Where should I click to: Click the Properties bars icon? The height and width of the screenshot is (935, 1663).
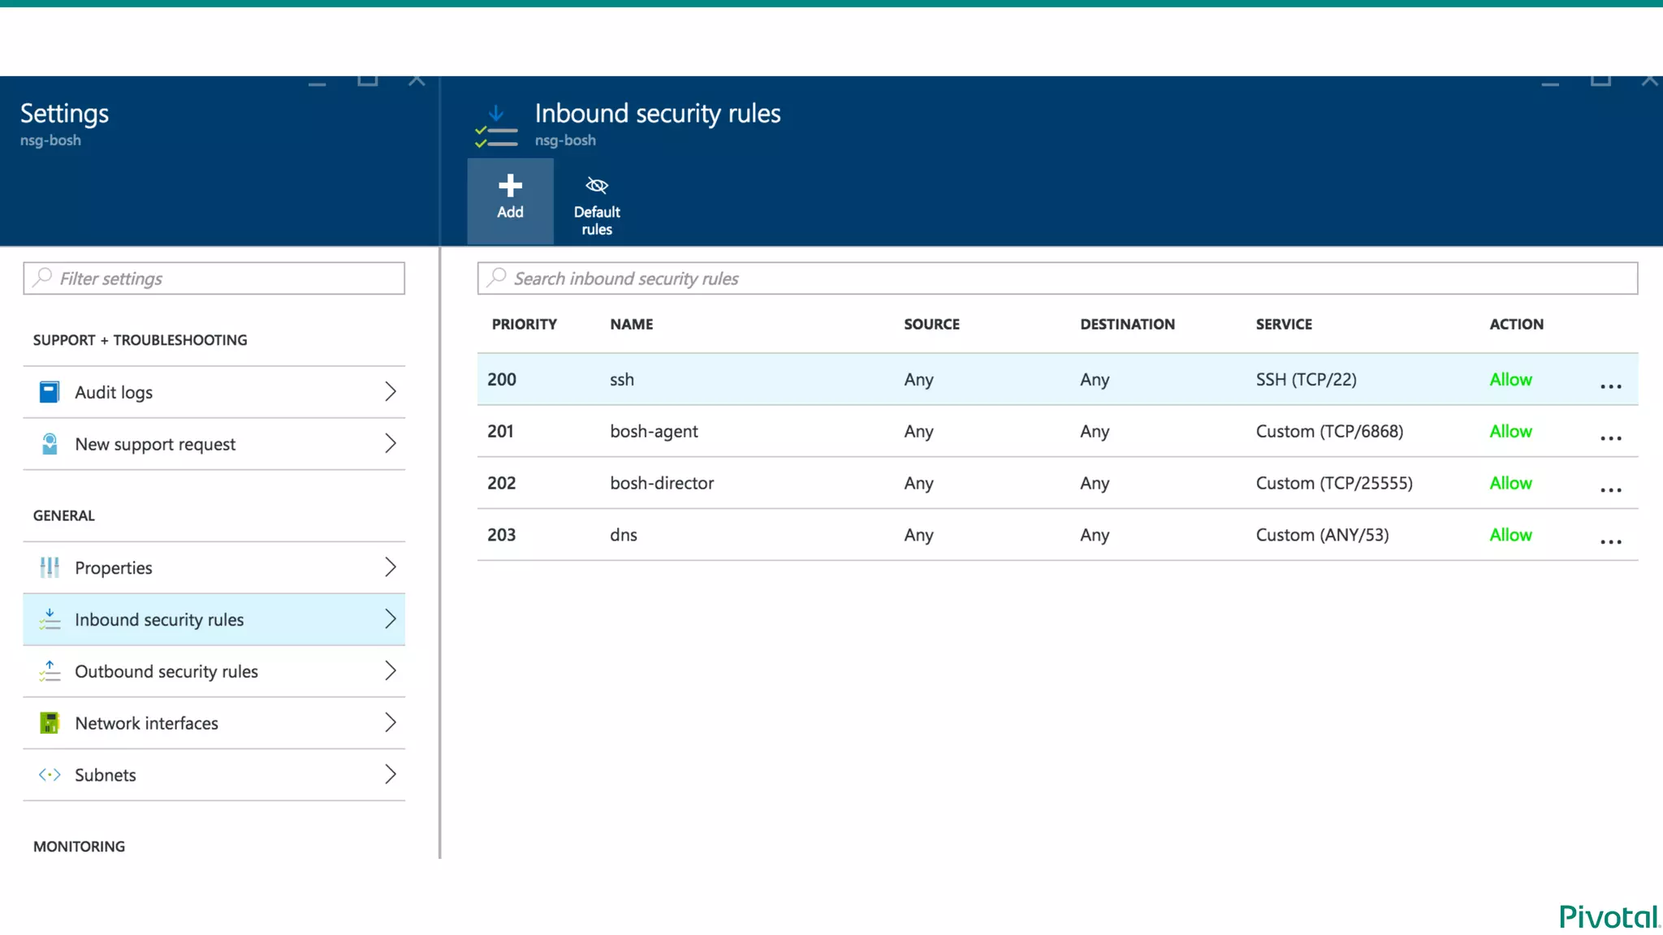(x=50, y=567)
